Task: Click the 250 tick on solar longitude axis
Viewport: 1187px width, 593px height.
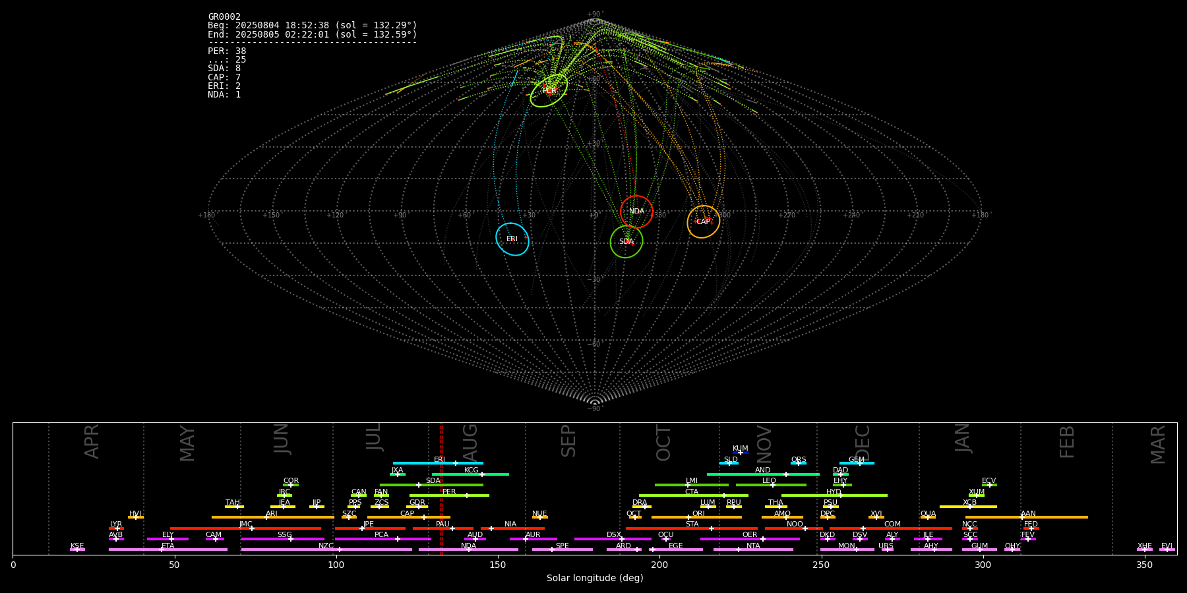Action: coord(821,565)
